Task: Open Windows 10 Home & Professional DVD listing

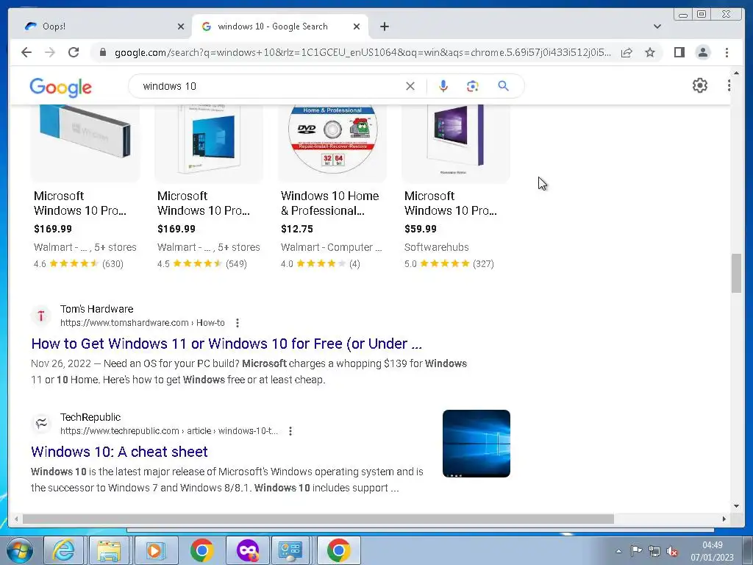Action: click(x=330, y=203)
